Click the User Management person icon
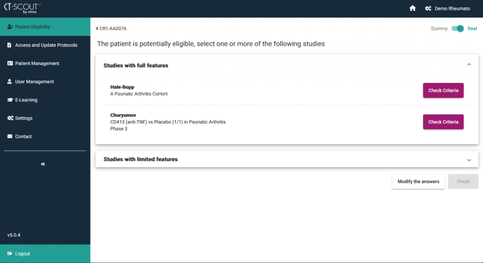This screenshot has height=263, width=483. pos(9,82)
